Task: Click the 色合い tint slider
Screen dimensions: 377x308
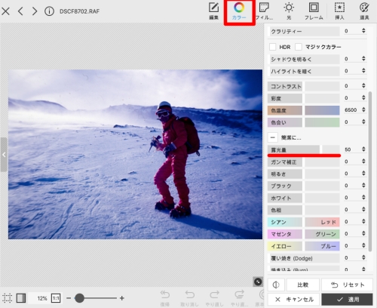Action: (x=304, y=122)
